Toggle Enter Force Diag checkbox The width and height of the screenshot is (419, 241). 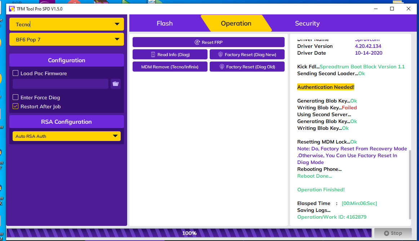click(x=15, y=97)
